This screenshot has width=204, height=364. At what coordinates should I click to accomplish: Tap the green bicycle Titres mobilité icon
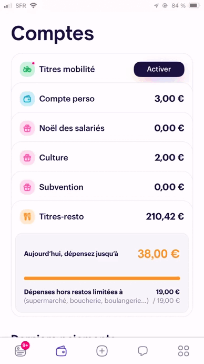click(27, 69)
